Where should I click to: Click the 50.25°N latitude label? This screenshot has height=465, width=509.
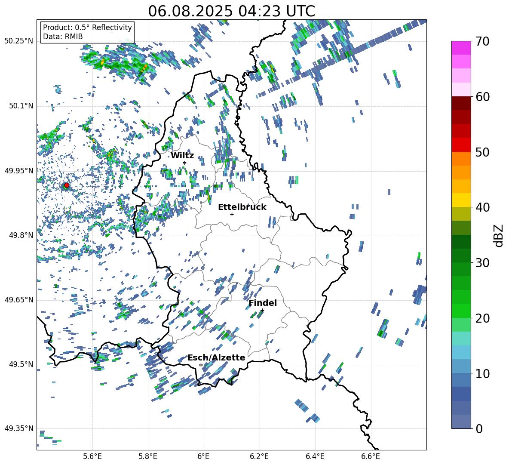[x=19, y=41]
